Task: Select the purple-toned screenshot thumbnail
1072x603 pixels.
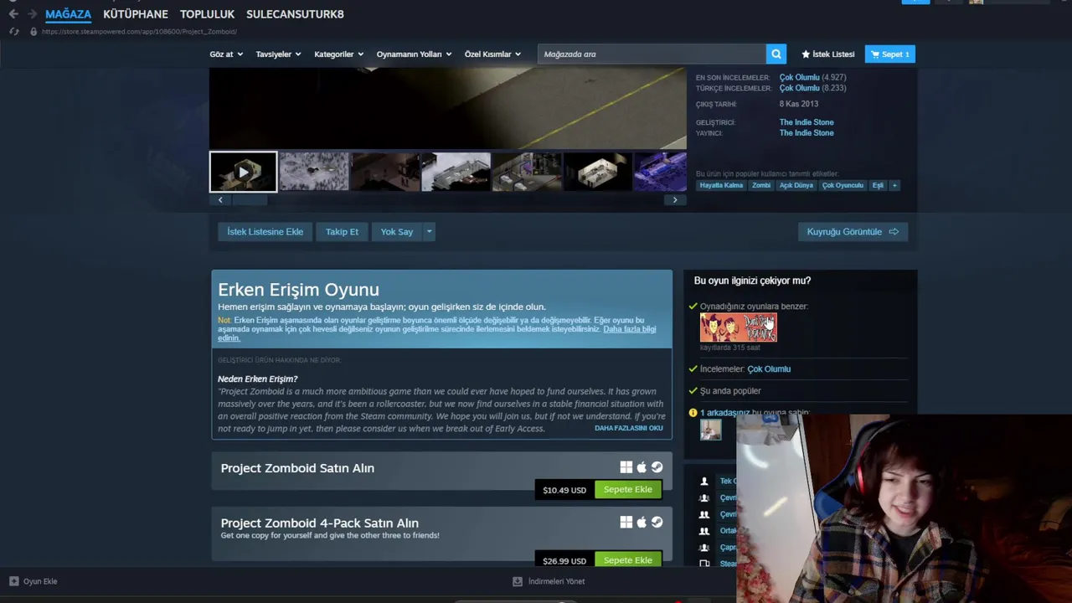Action: (x=660, y=172)
